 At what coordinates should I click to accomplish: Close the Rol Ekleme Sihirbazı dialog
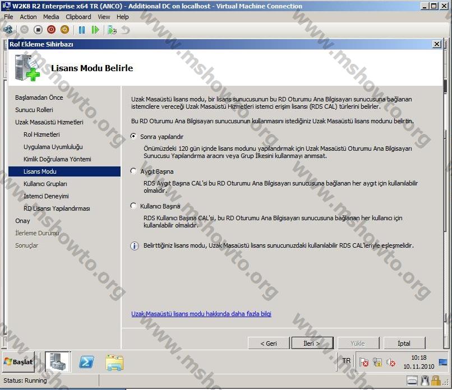point(437,44)
